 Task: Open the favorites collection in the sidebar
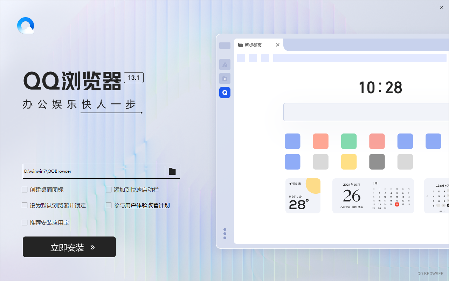coord(225,78)
